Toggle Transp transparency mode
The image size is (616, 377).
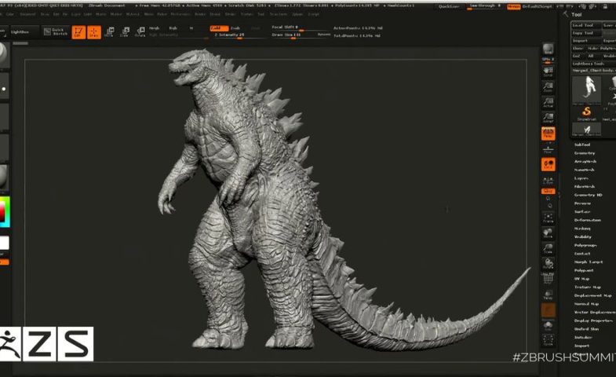[548, 295]
